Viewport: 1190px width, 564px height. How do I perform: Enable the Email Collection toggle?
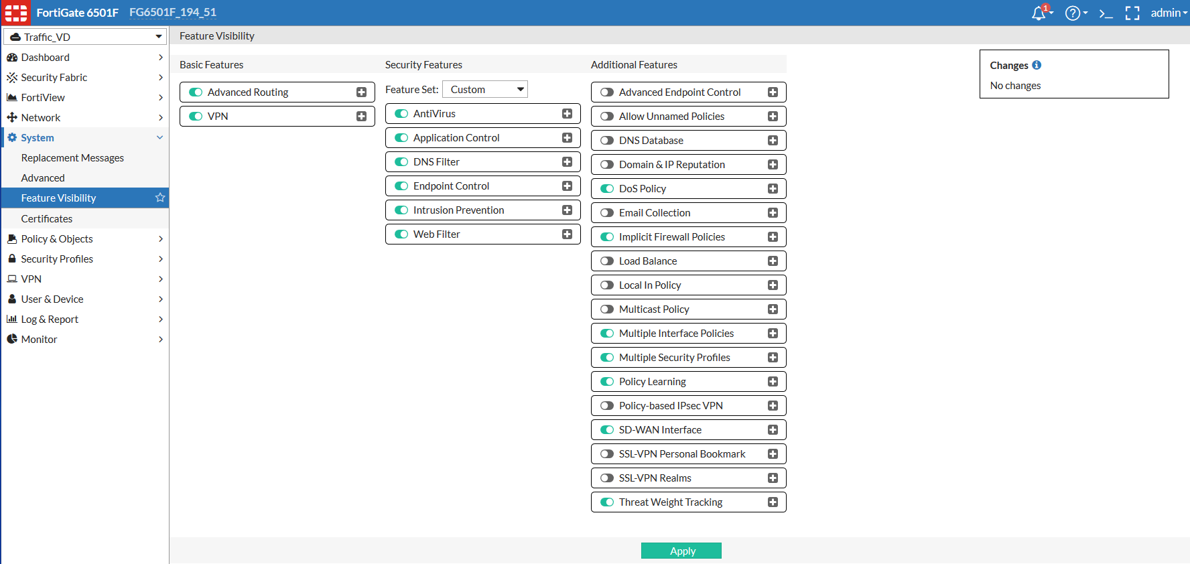tap(607, 213)
